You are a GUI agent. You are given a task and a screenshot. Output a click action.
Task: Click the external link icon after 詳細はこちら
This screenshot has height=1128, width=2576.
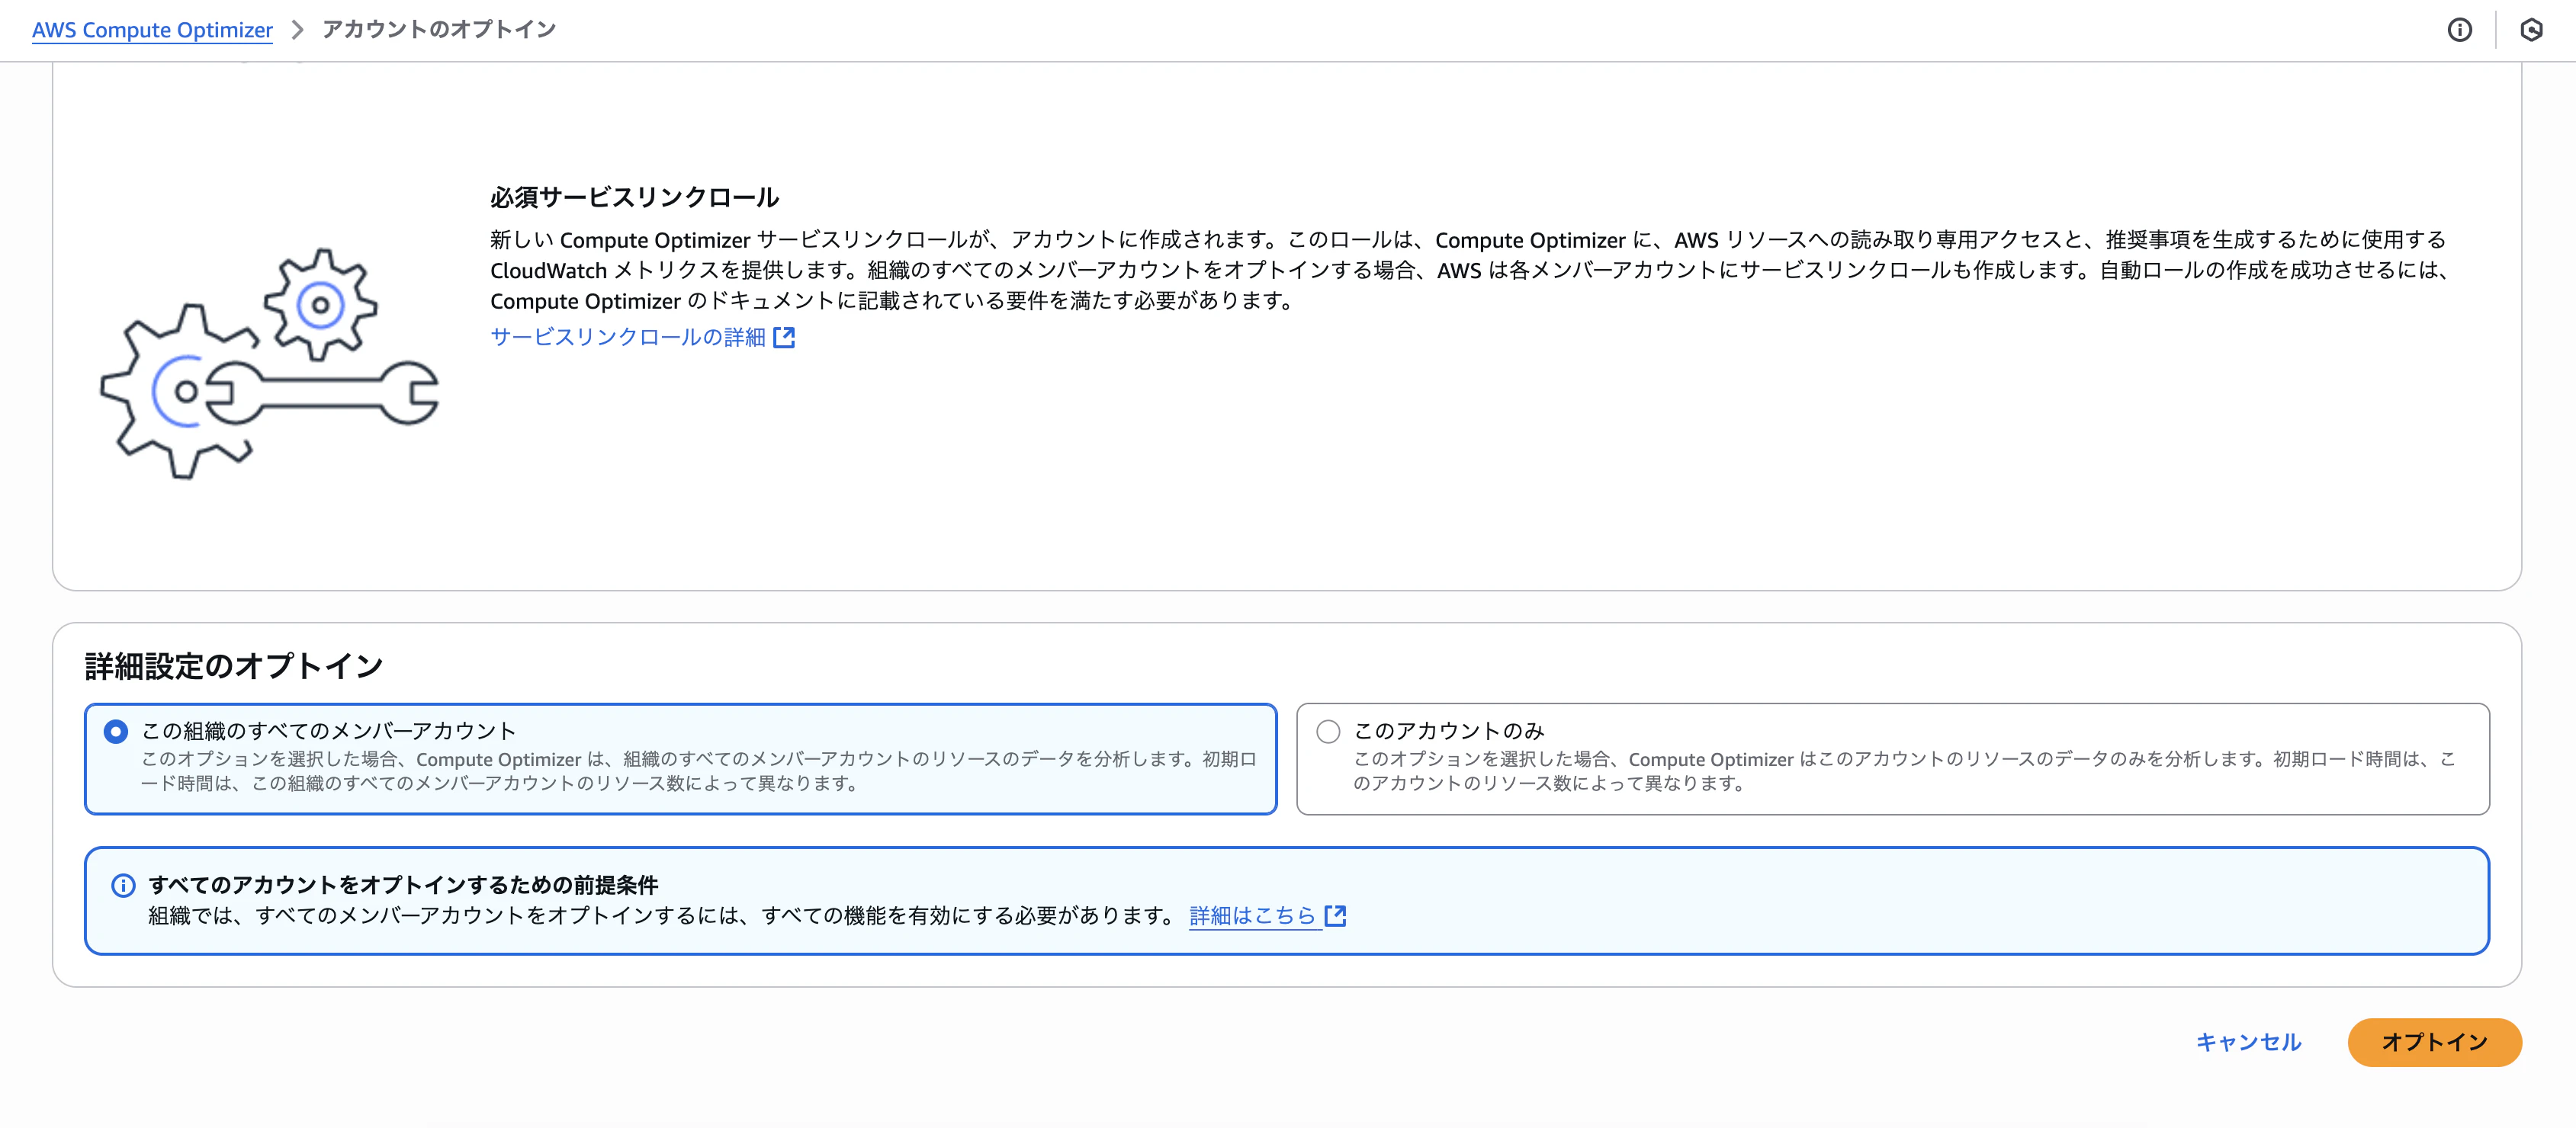[x=1335, y=915]
